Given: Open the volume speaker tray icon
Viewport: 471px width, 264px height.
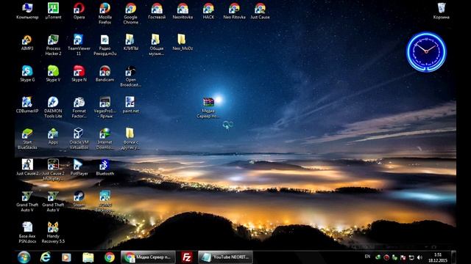Looking at the screenshot, I should [419, 257].
